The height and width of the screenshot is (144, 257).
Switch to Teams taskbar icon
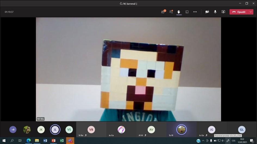coord(70,140)
